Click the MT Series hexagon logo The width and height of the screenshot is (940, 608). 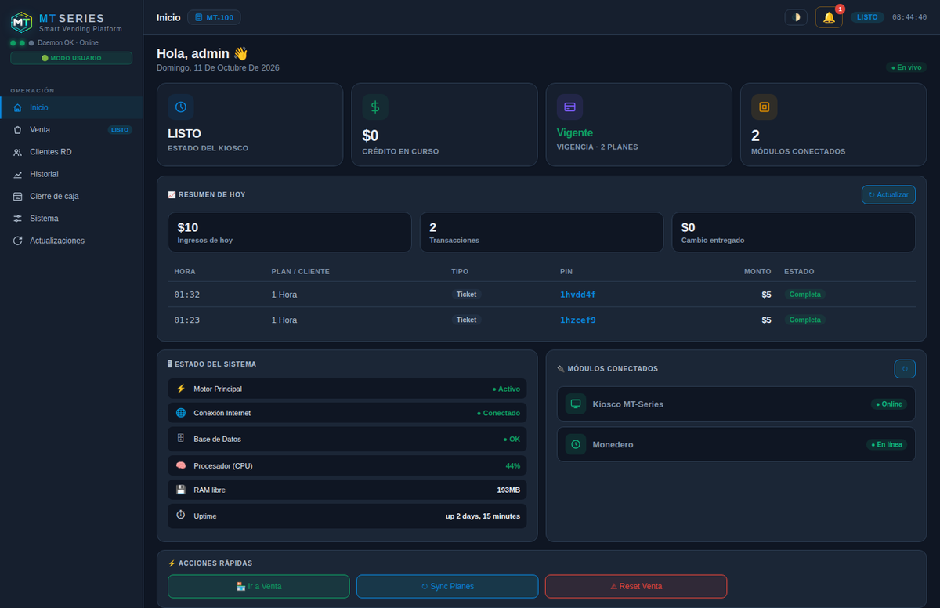coord(21,22)
